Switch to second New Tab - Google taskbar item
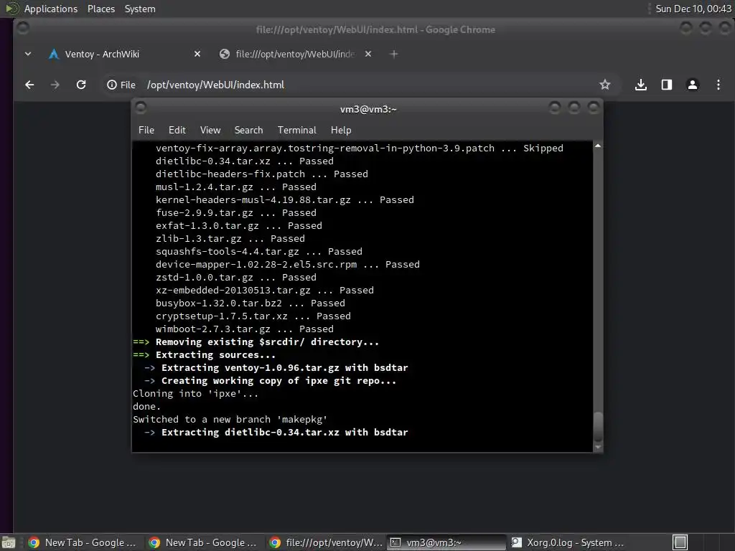This screenshot has height=551, width=735. [x=203, y=542]
